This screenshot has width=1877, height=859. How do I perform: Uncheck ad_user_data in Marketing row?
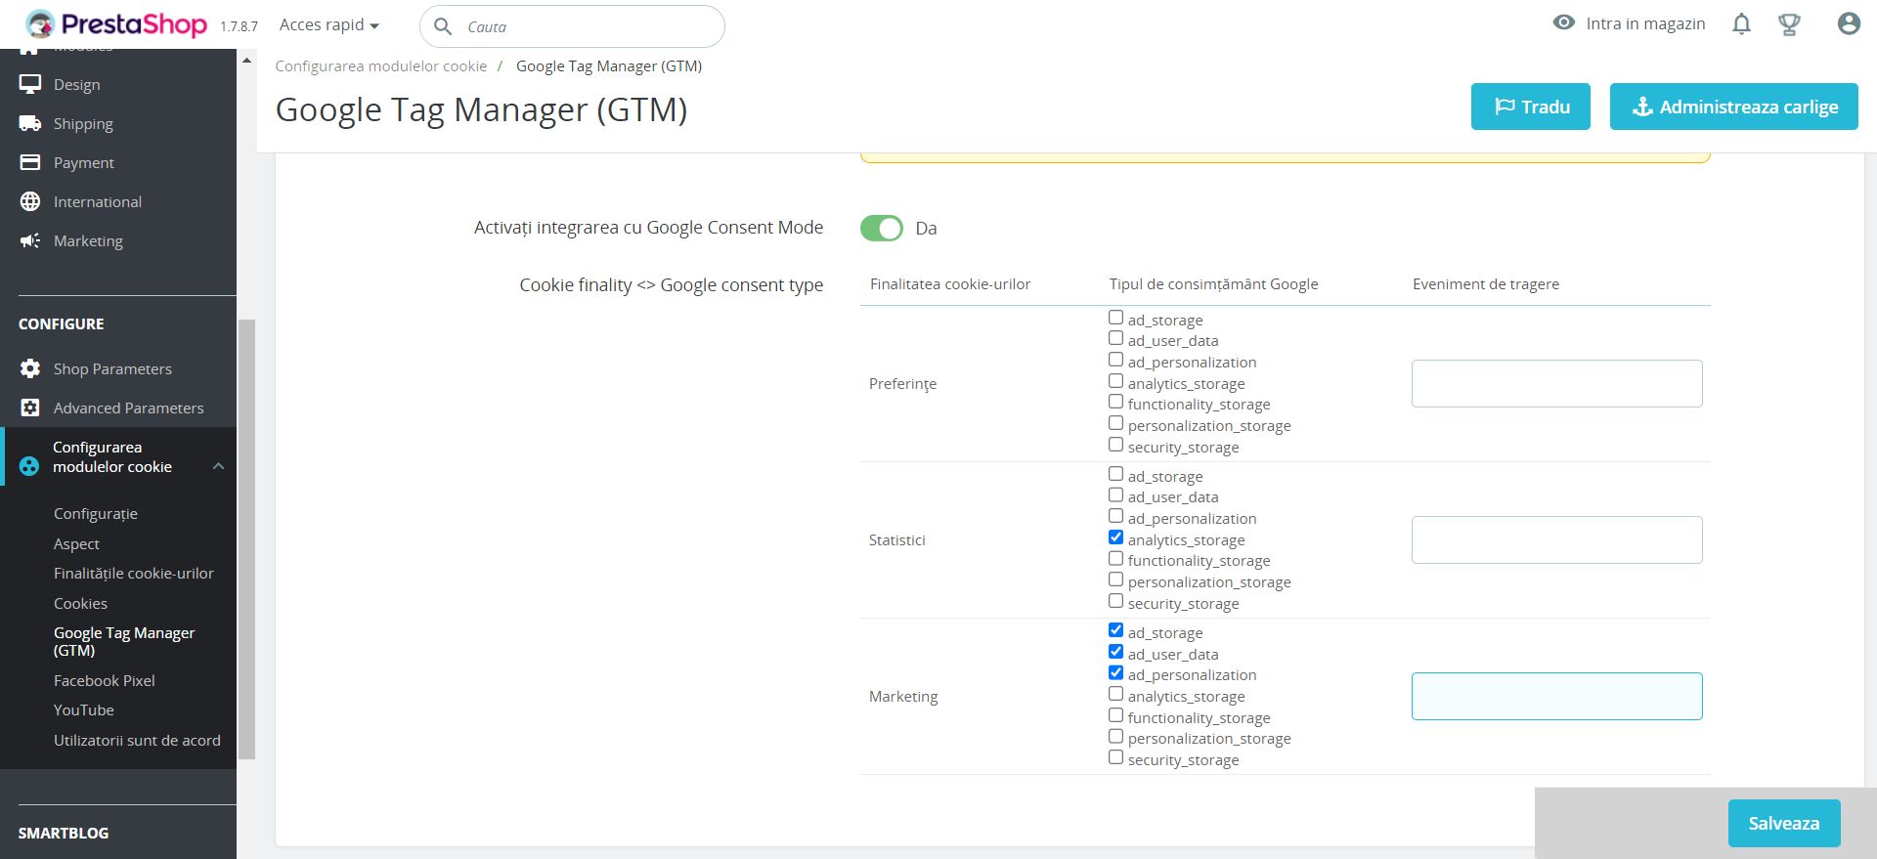pyautogui.click(x=1115, y=652)
